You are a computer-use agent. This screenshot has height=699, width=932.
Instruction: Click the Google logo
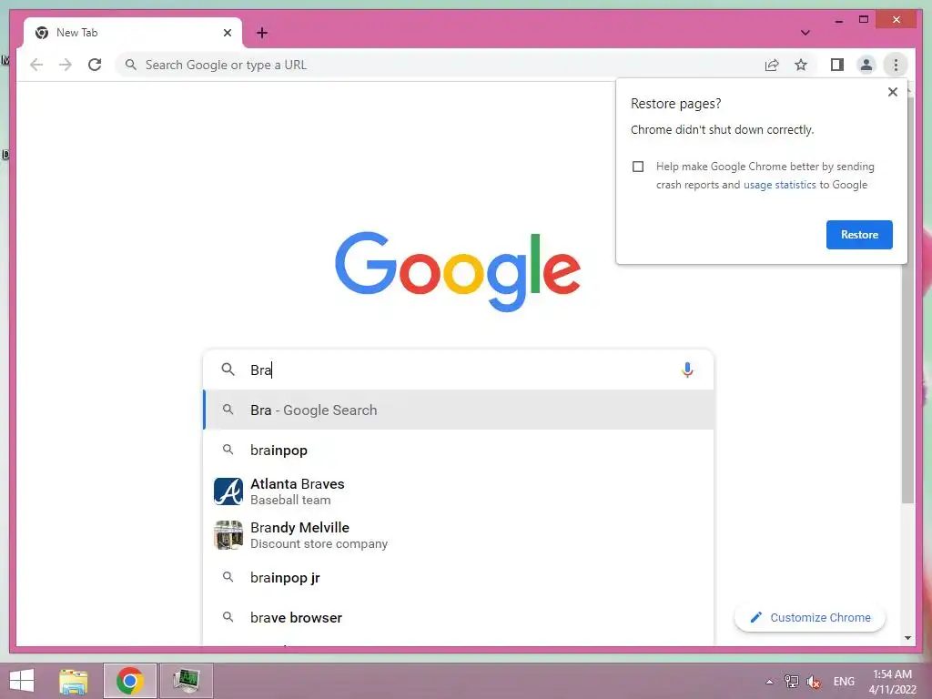coord(458,271)
